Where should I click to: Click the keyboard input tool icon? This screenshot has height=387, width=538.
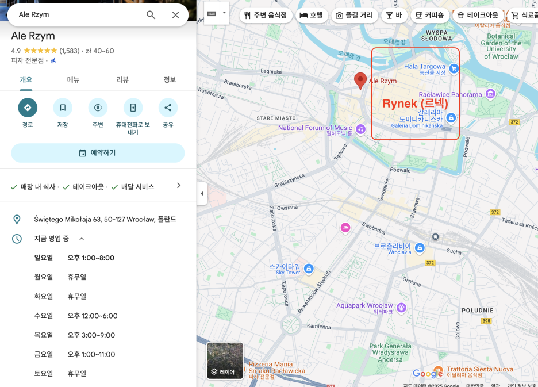coord(212,14)
